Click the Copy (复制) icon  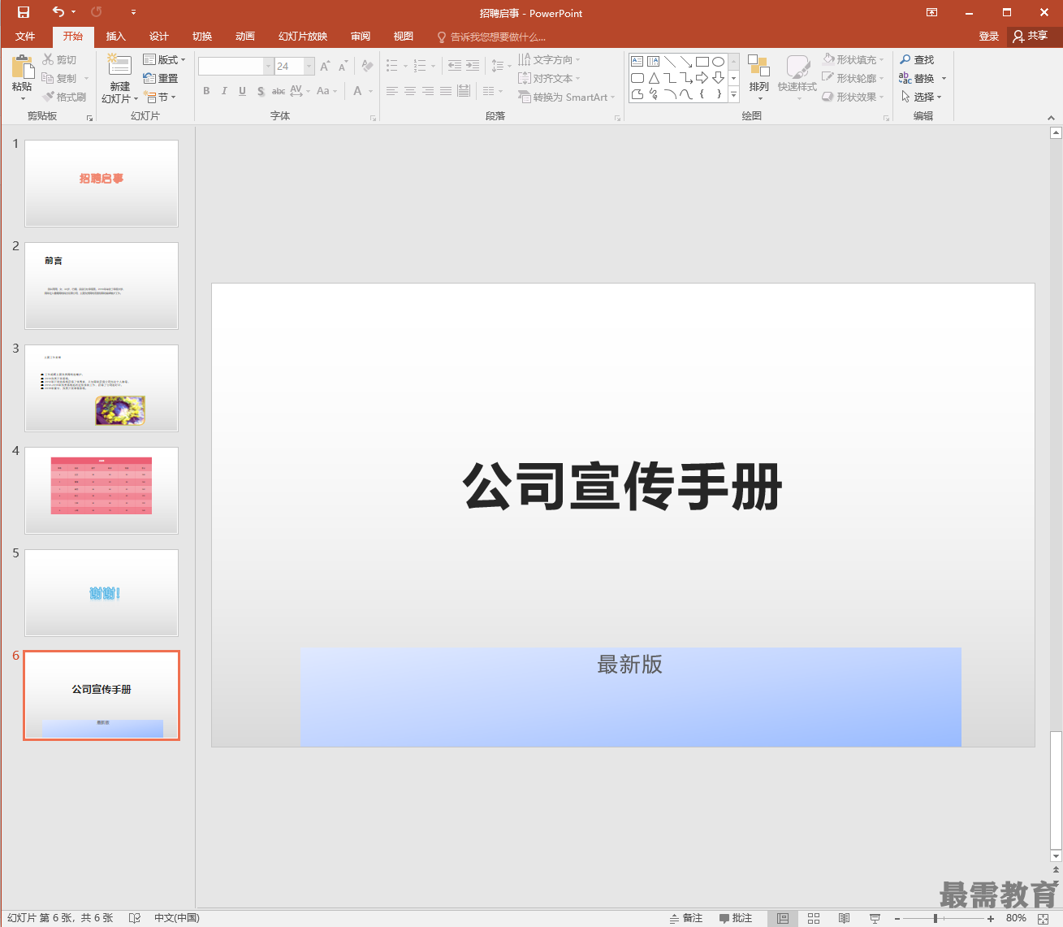click(x=48, y=78)
